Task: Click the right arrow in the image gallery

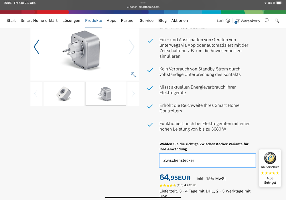Action: click(x=132, y=47)
